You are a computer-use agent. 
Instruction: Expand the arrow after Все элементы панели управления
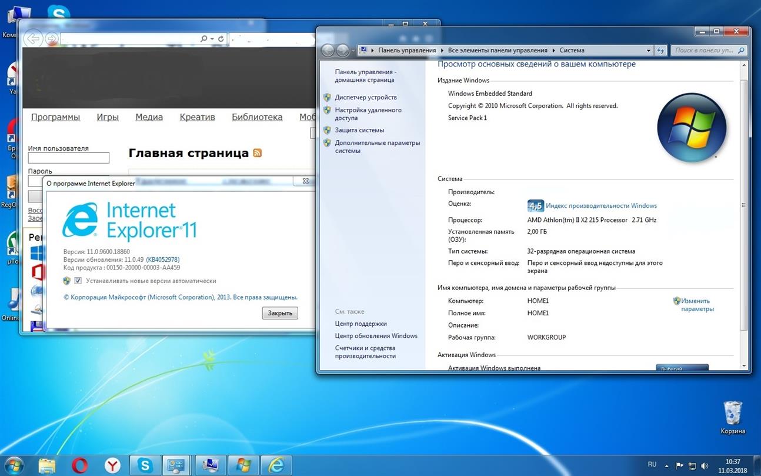tap(553, 51)
